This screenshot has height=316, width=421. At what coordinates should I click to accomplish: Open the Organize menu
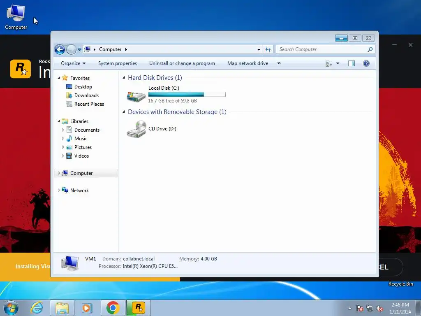(x=73, y=63)
